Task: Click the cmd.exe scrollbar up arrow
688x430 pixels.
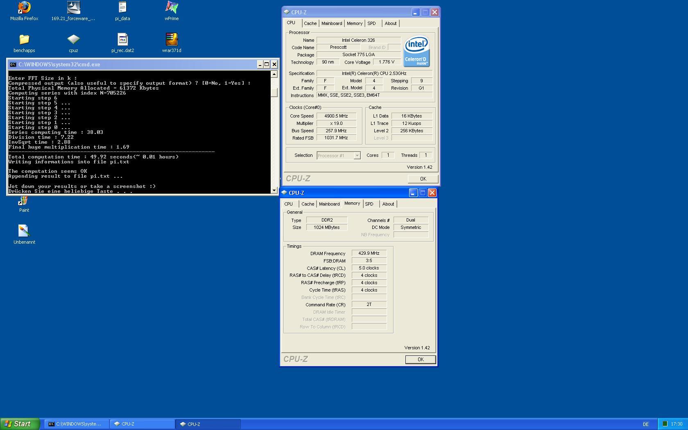Action: 274,74
